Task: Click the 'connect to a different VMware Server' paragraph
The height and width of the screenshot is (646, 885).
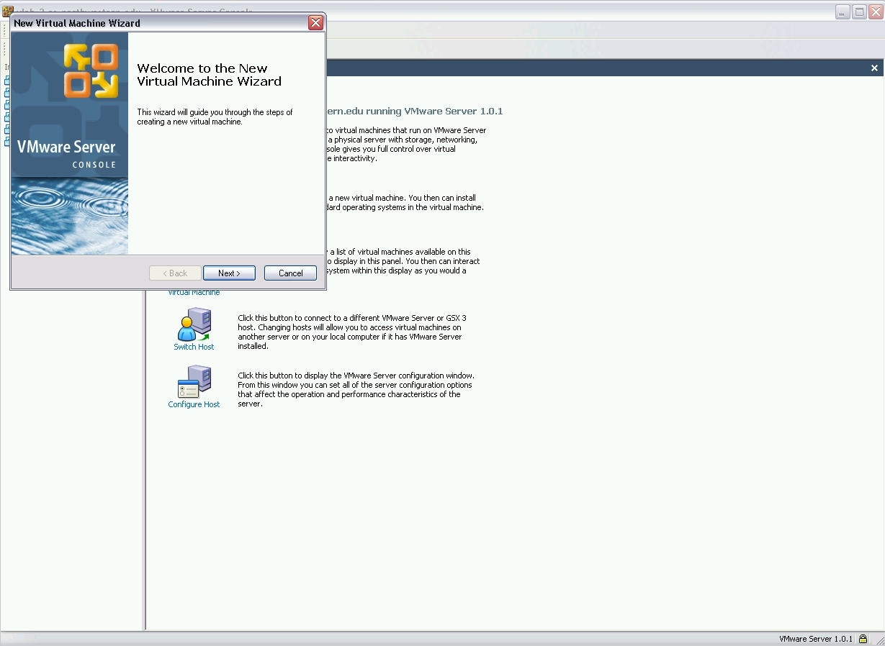Action: [x=353, y=332]
